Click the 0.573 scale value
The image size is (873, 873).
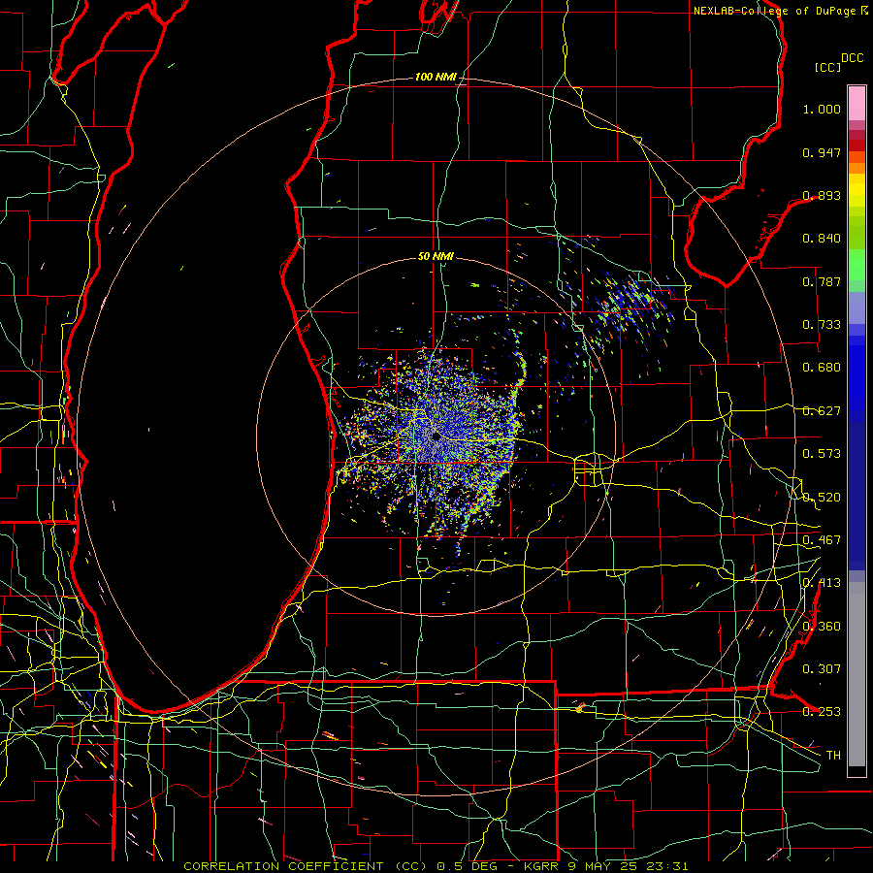point(822,454)
